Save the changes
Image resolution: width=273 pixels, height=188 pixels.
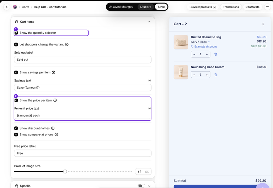pyautogui.click(x=161, y=7)
